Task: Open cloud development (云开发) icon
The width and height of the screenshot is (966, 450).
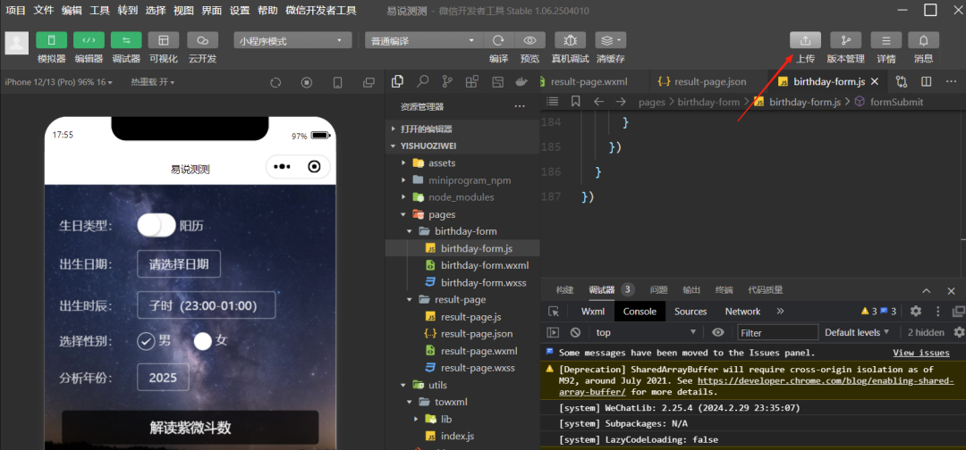Action: [202, 40]
